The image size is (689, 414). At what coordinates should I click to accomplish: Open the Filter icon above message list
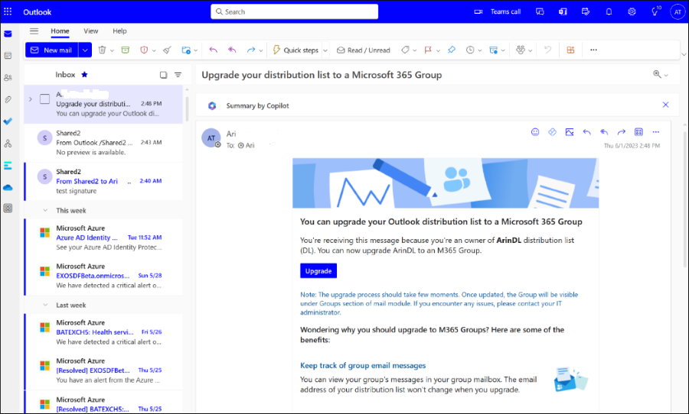point(178,75)
